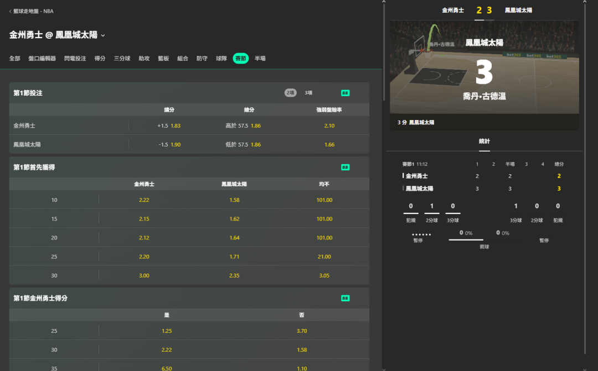The width and height of the screenshot is (598, 371).
Task: Bet on 鳳凰城太陽 moneyline odds 1.66
Action: pyautogui.click(x=329, y=144)
